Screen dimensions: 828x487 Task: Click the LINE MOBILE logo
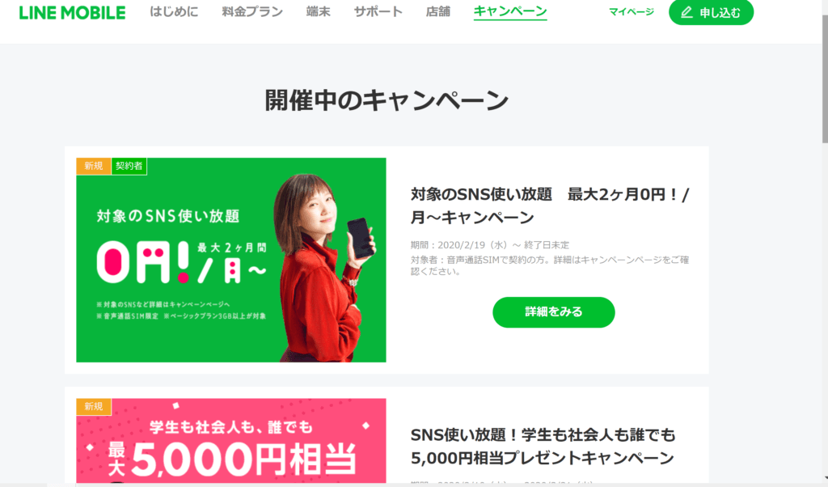point(72,13)
